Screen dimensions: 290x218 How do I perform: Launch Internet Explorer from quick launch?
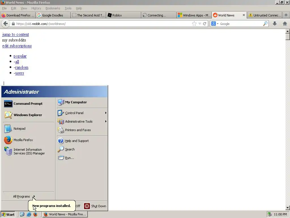coord(29,214)
